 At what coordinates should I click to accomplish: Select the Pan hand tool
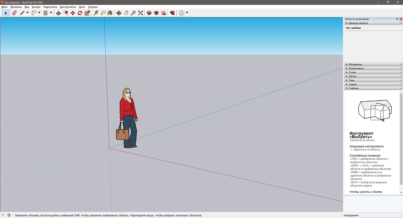(x=126, y=13)
